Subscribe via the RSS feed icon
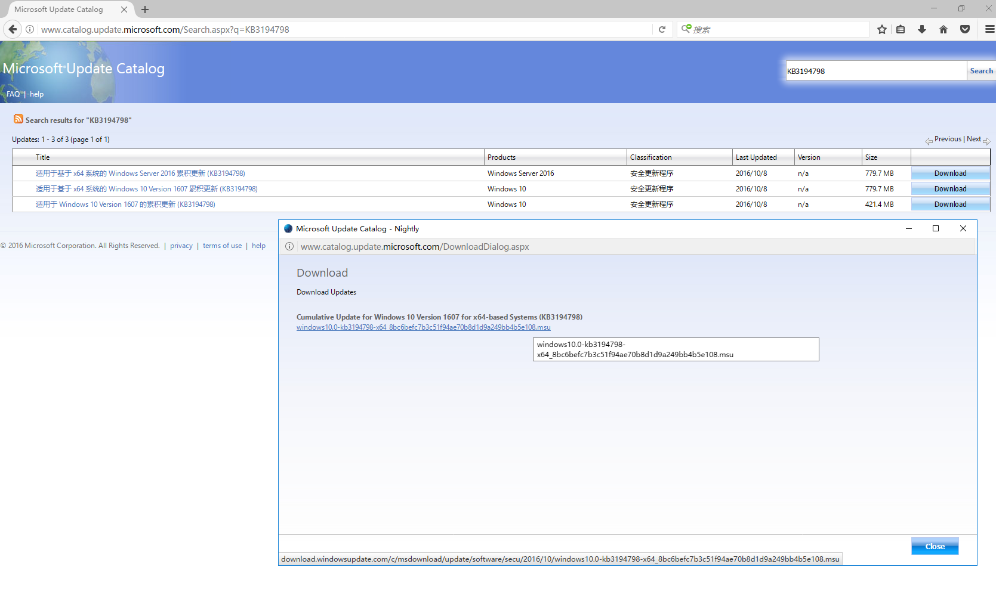The height and width of the screenshot is (601, 996). click(x=18, y=119)
